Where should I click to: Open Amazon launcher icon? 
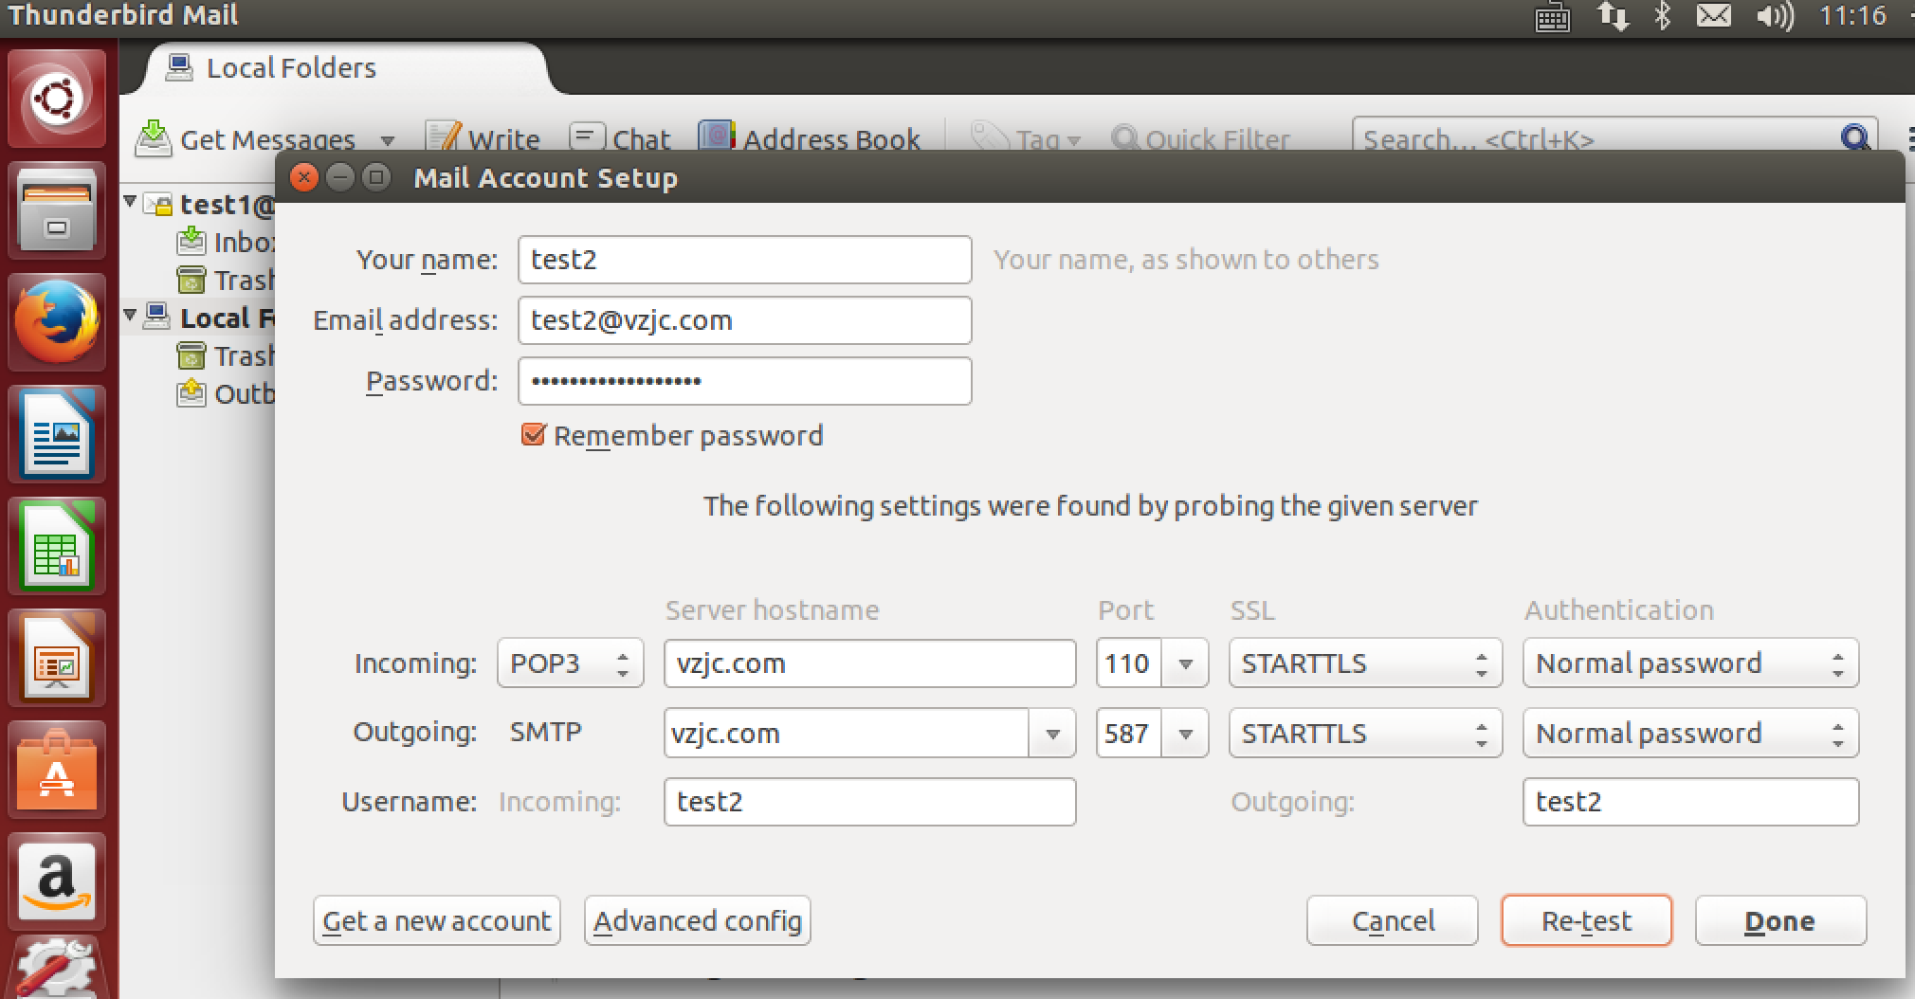tap(57, 881)
